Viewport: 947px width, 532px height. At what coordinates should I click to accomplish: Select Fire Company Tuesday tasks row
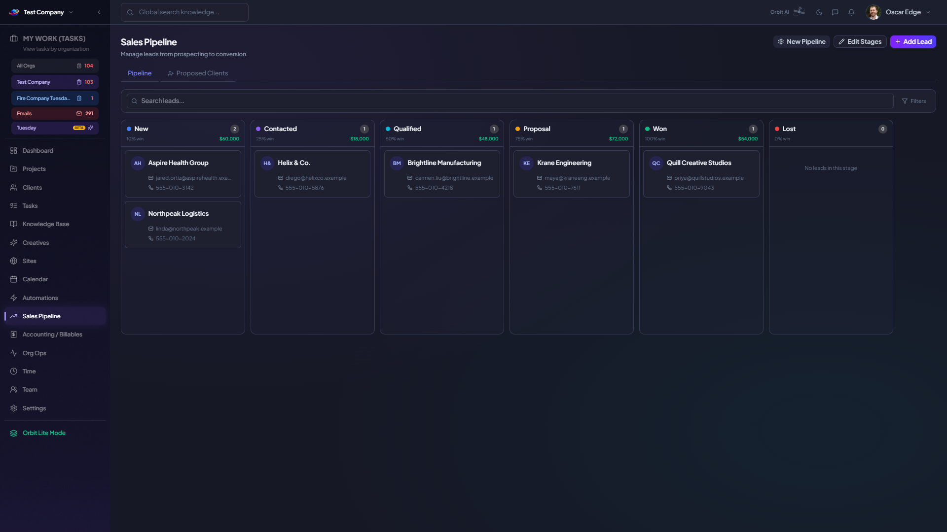click(x=55, y=98)
